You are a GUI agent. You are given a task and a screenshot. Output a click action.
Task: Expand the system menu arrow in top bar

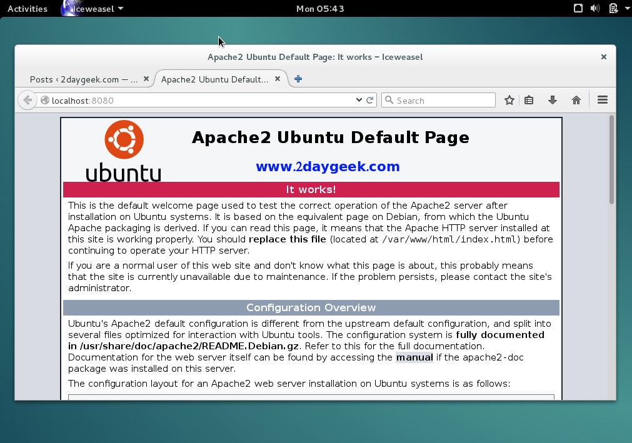click(627, 8)
